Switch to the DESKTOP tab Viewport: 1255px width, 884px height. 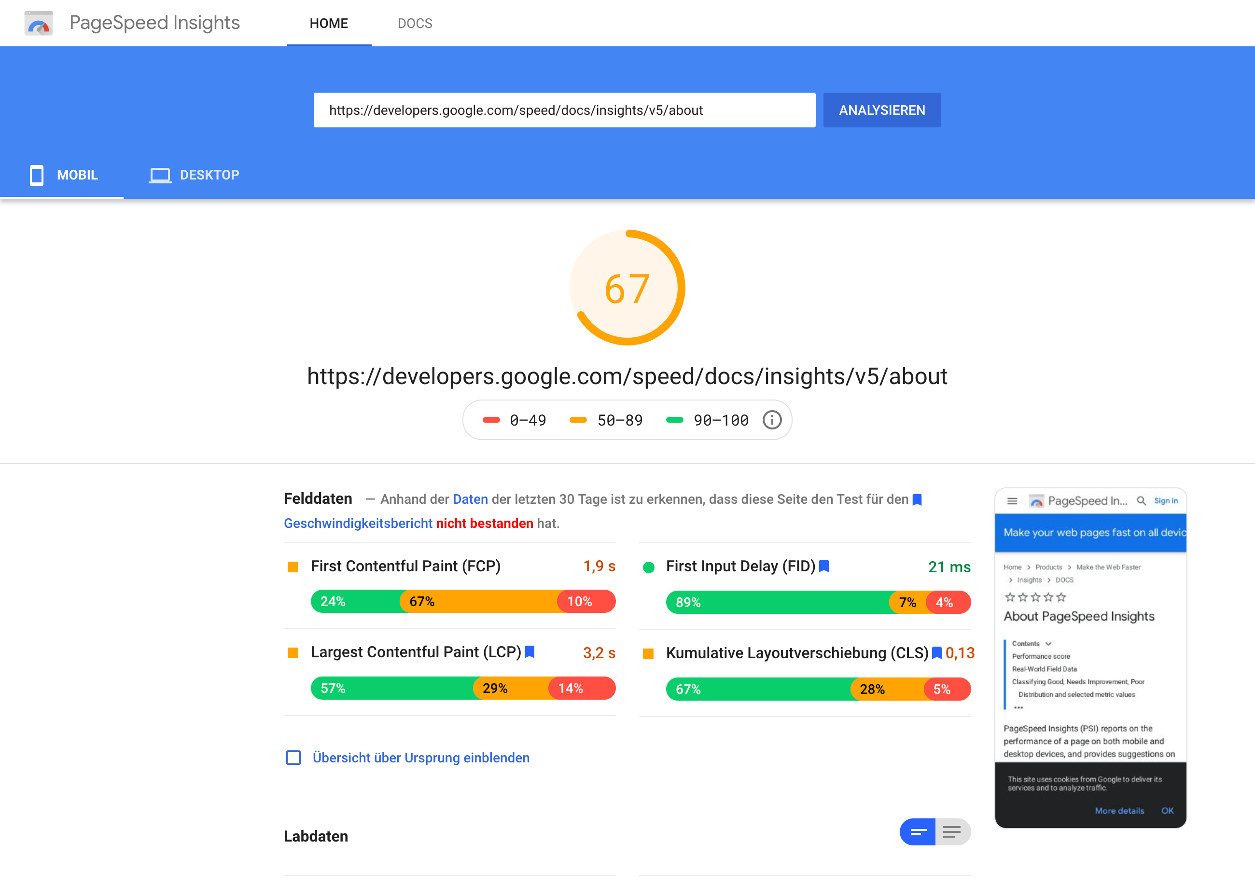pos(194,175)
